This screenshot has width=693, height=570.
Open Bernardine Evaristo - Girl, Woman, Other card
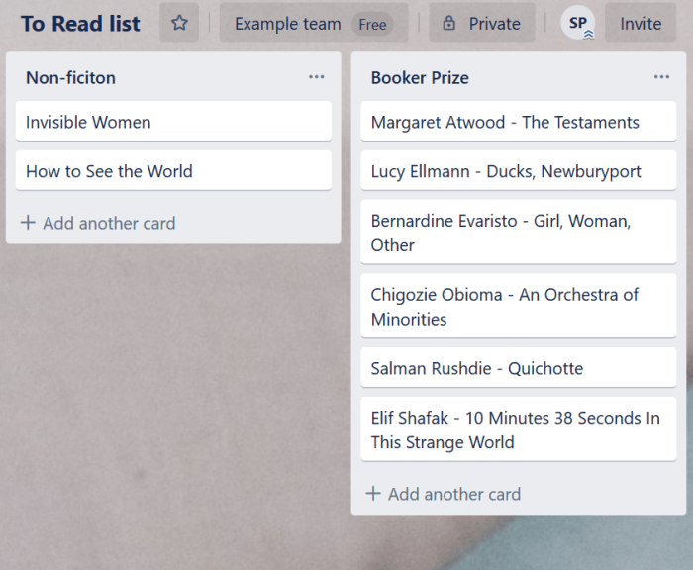coord(519,233)
